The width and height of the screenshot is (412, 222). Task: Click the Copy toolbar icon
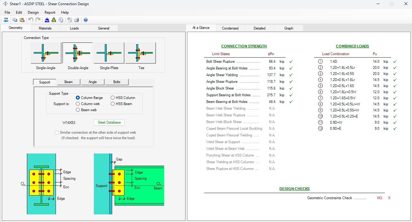click(15, 20)
